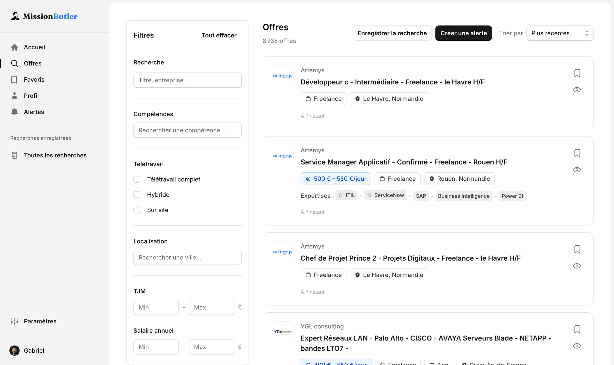Click the MissionButler logo

click(44, 16)
